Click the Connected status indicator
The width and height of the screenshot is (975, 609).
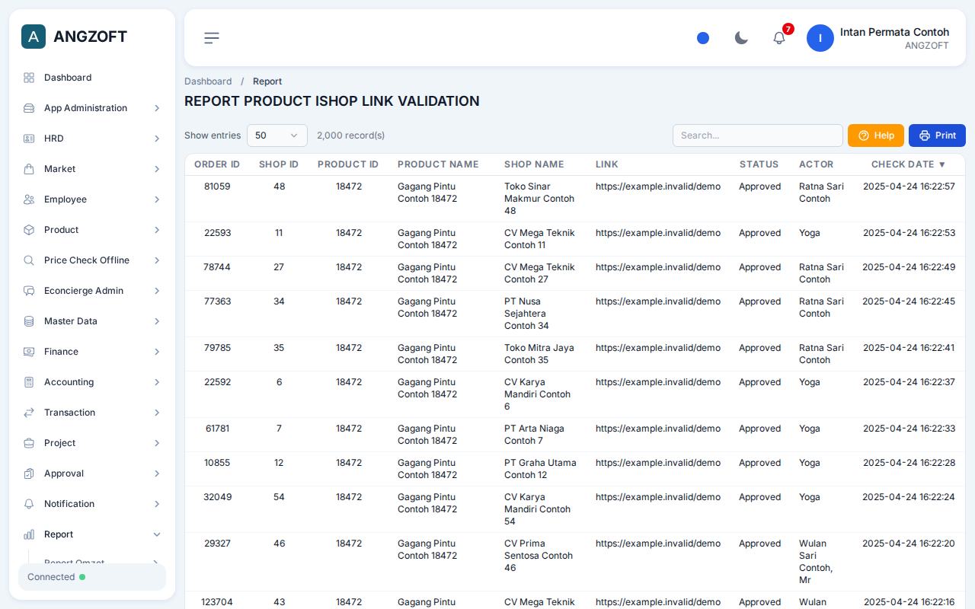click(92, 577)
